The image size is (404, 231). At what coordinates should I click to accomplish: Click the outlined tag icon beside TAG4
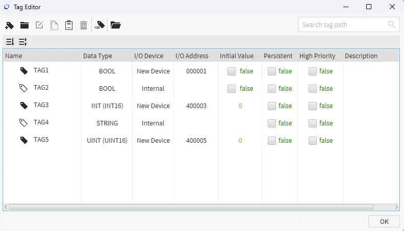[23, 123]
